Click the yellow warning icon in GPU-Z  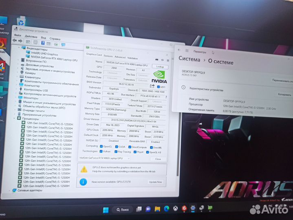(x=84, y=169)
